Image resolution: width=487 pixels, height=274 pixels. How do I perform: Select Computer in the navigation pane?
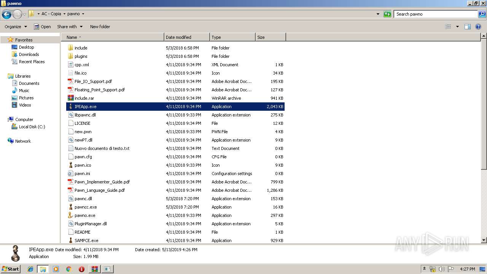[24, 119]
